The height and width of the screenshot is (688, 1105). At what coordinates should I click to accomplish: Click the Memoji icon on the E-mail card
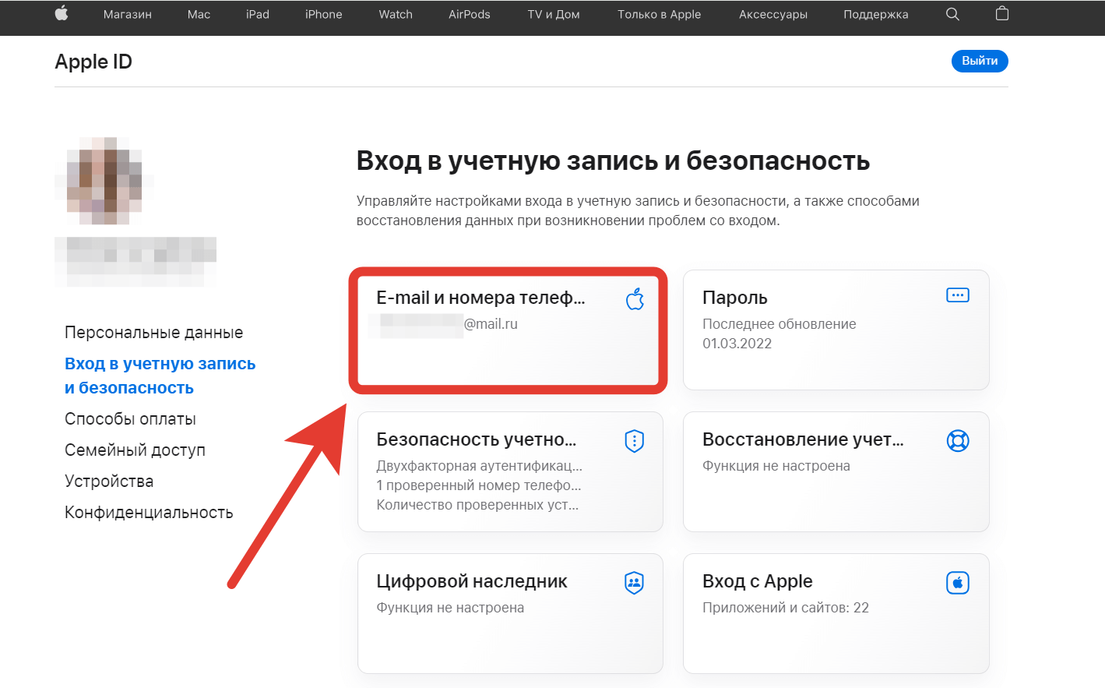click(x=635, y=298)
